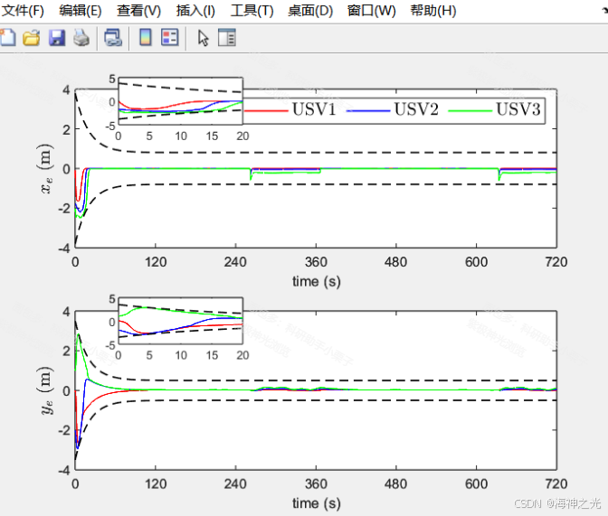Insert colorbar using toolbar icon
The width and height of the screenshot is (608, 516).
146,38
